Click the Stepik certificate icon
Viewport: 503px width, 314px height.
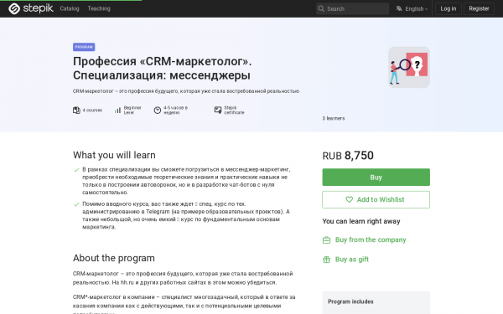tap(218, 111)
